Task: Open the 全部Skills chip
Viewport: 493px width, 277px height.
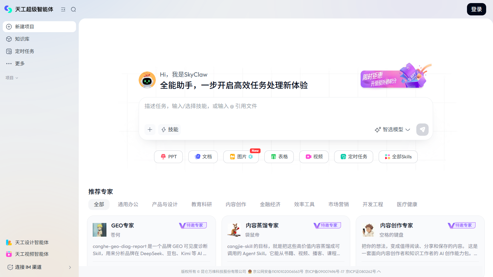Action: [398, 157]
